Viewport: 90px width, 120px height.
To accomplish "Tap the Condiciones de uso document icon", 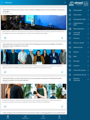I will (x=70, y=75).
